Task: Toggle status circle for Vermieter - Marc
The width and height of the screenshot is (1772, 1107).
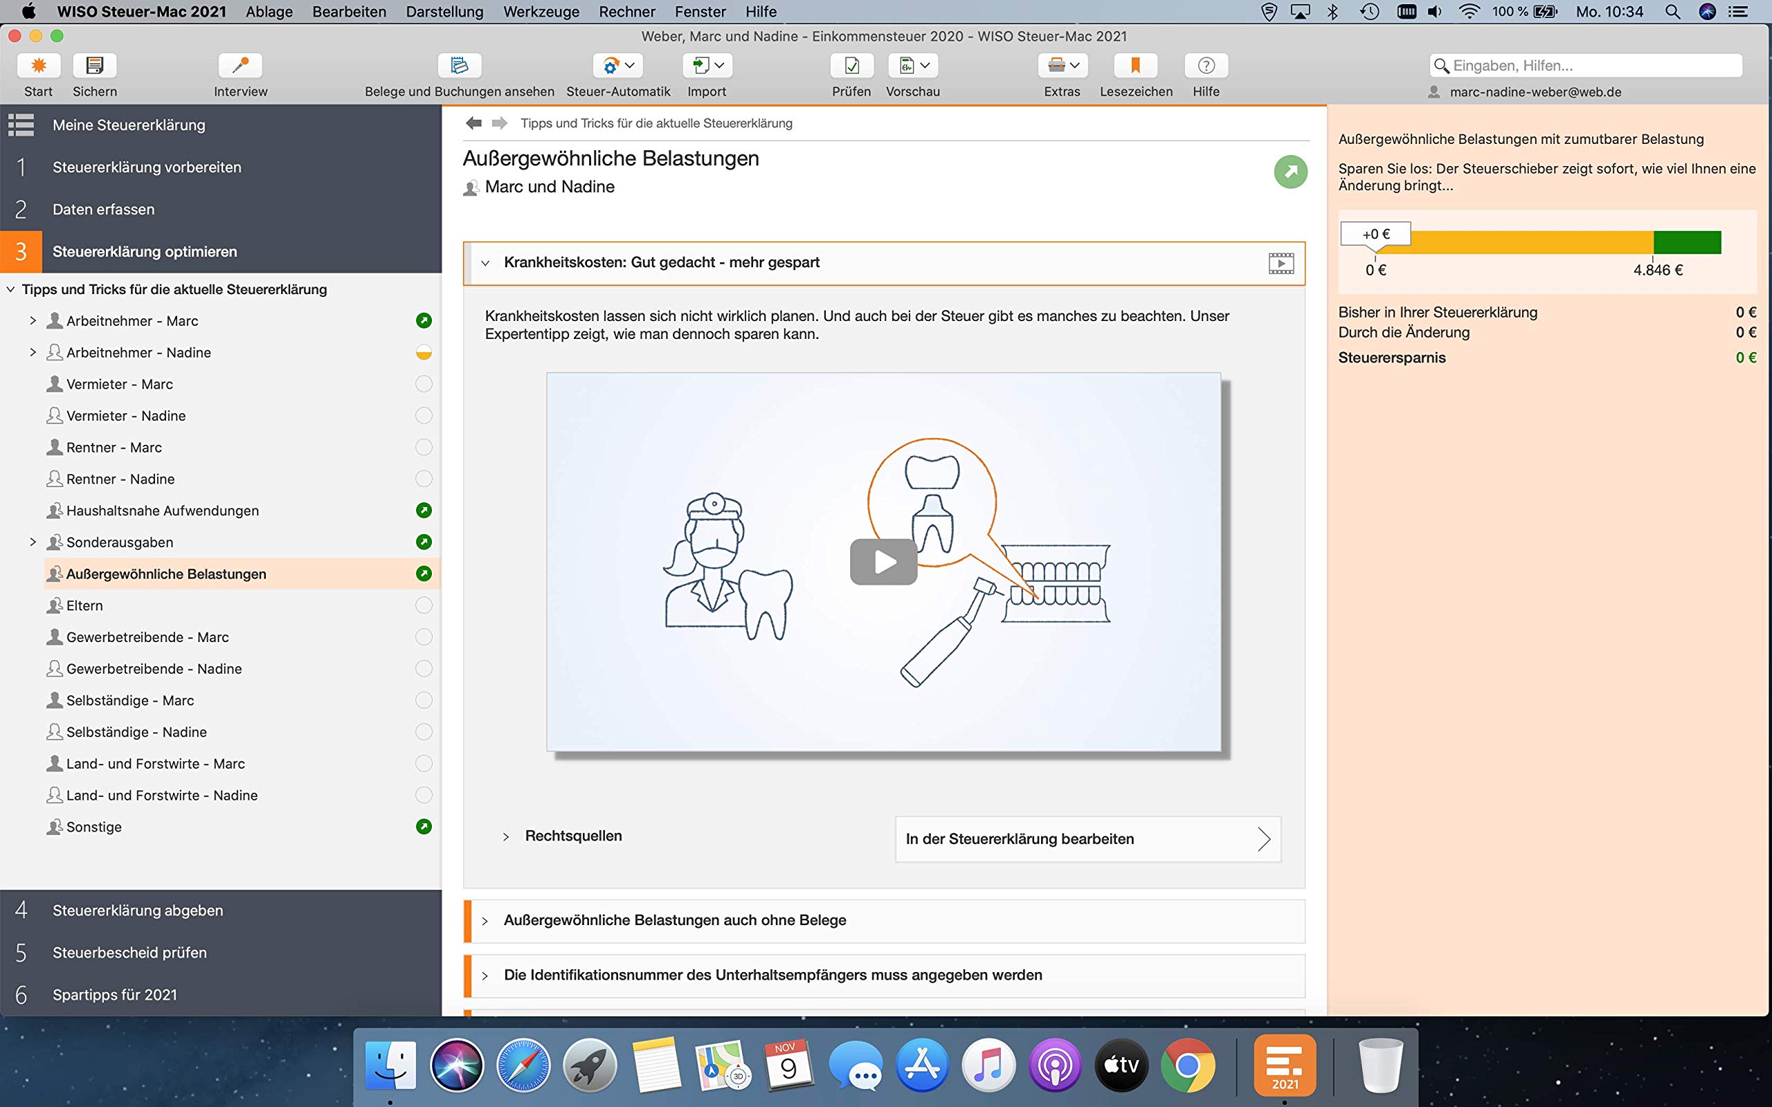Action: click(x=423, y=383)
